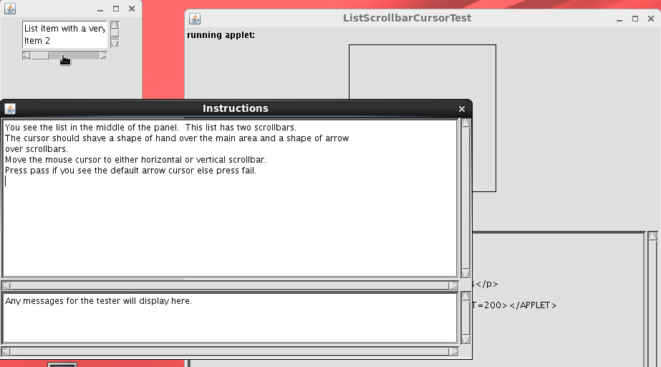661x367 pixels.
Task: Click the messages area's horizontal scrollbar right arrow
Action: coord(453,351)
